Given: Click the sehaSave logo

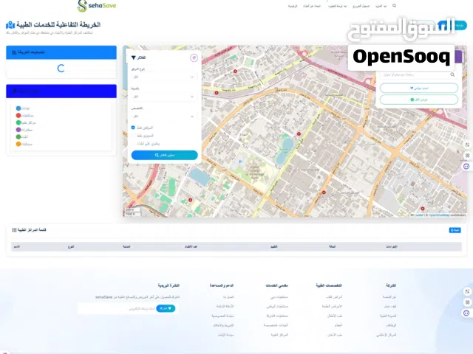Looking at the screenshot, I should [97, 6].
